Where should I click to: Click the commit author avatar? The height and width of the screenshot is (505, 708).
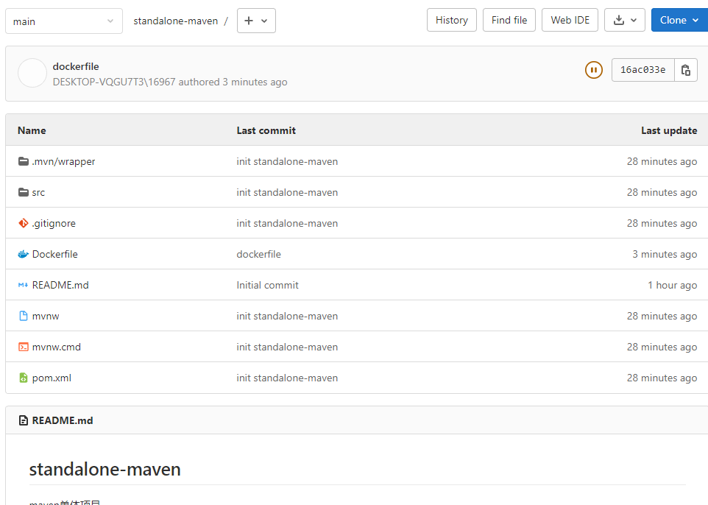32,73
